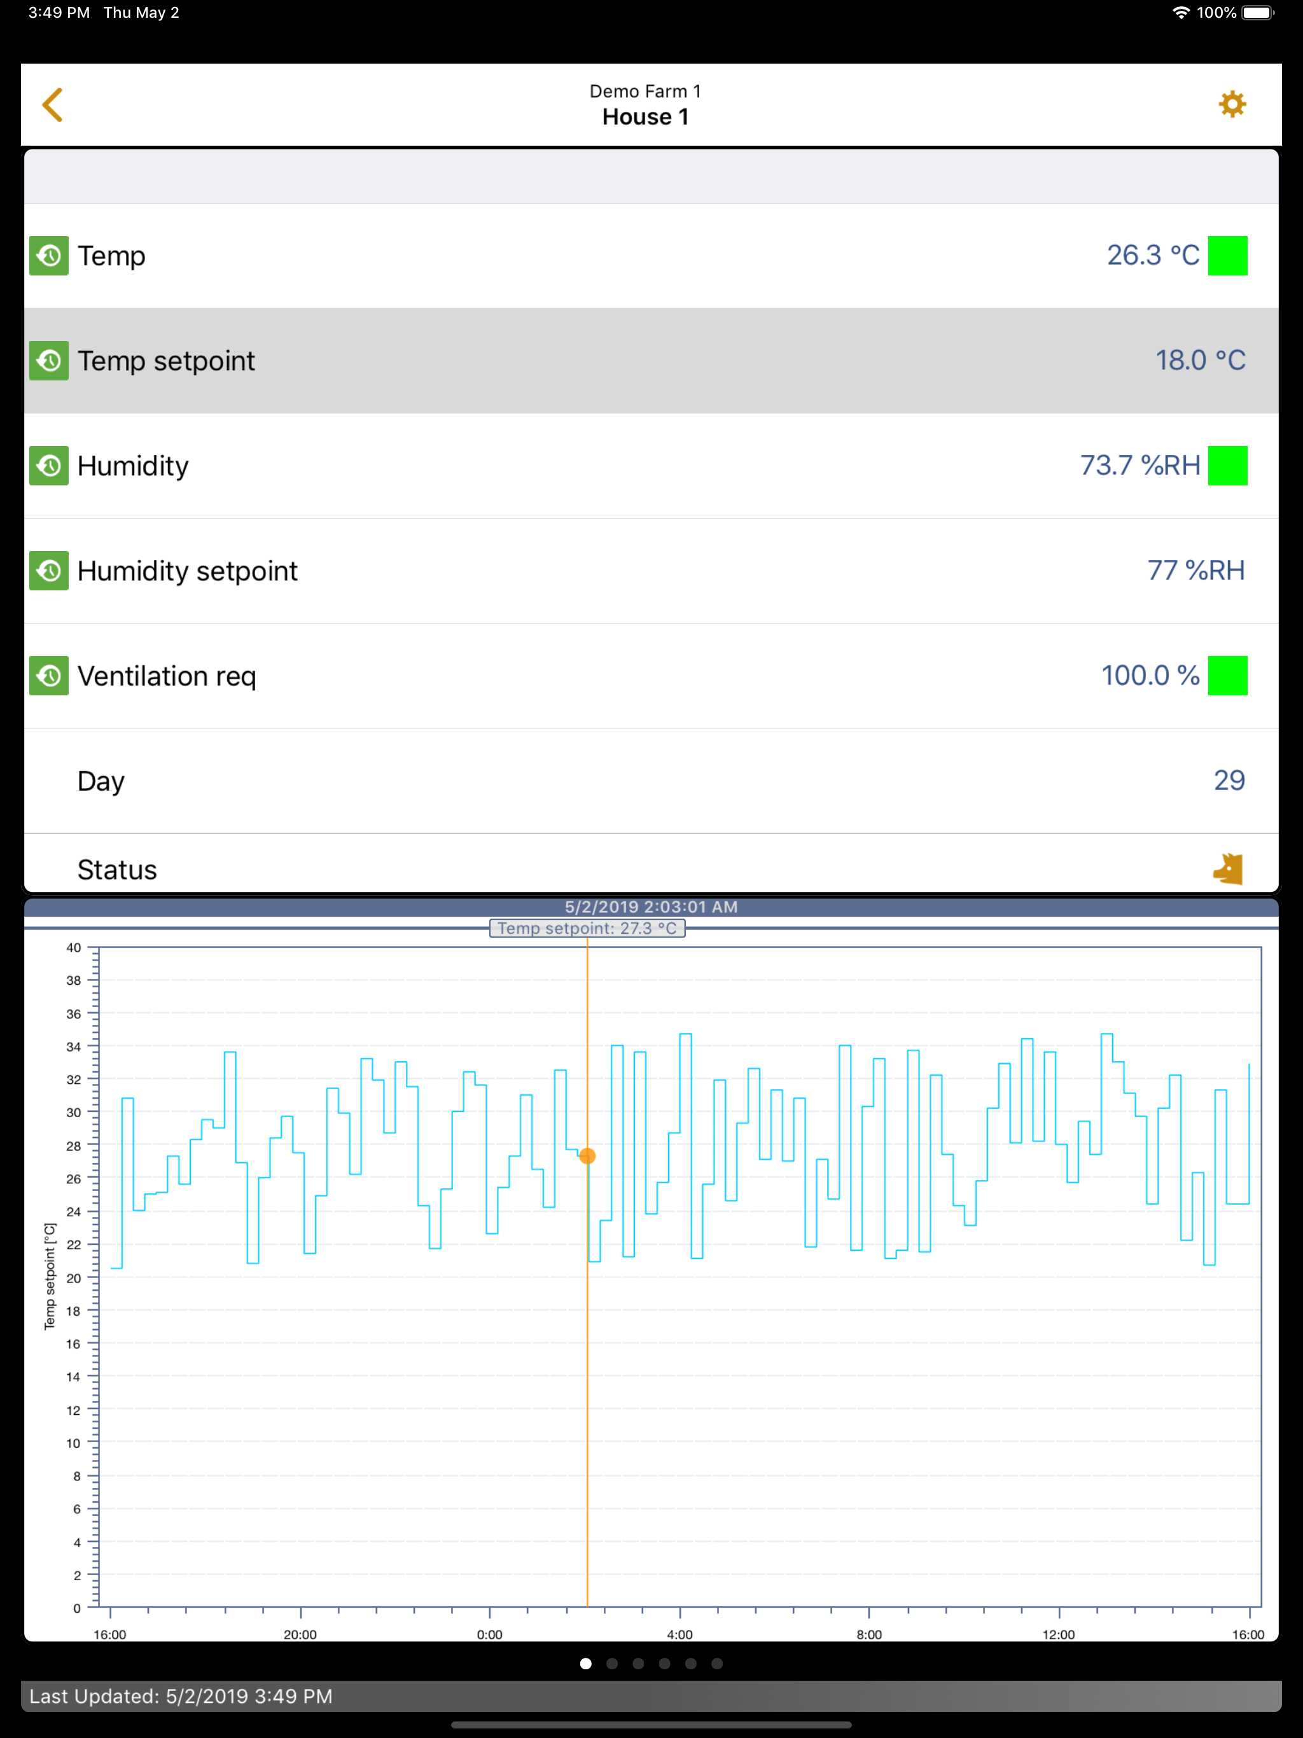The width and height of the screenshot is (1303, 1738).
Task: Open history icon for Humidity setpoint row
Action: tap(49, 571)
